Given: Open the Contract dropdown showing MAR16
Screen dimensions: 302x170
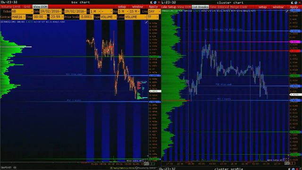Looking at the screenshot, I should 18,17.
